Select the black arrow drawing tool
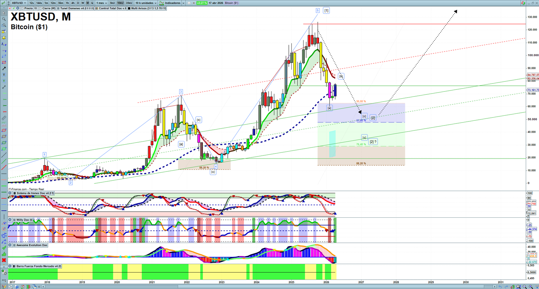539x289 pixels. coord(4,69)
